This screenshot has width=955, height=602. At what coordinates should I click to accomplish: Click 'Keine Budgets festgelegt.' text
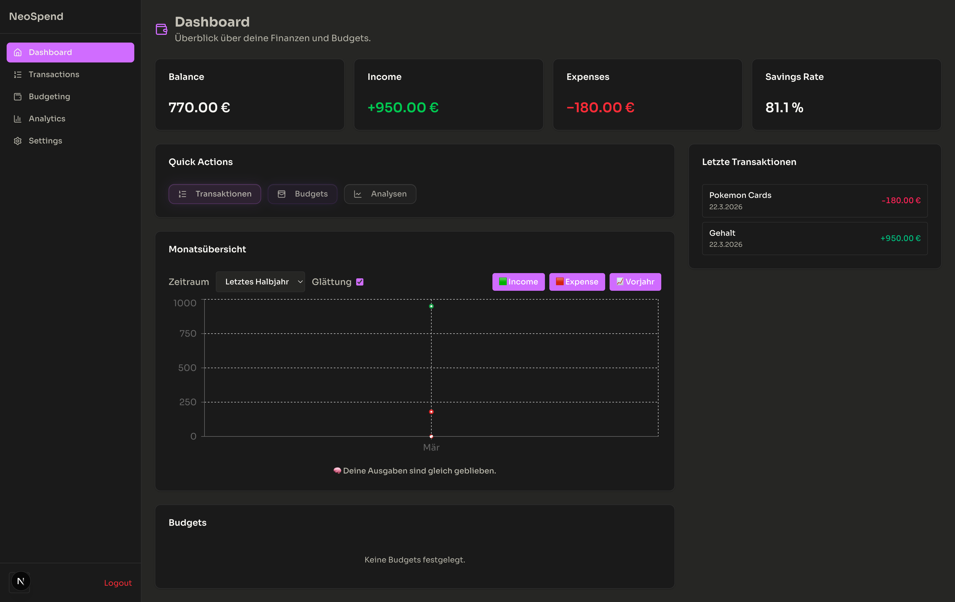[x=415, y=559]
